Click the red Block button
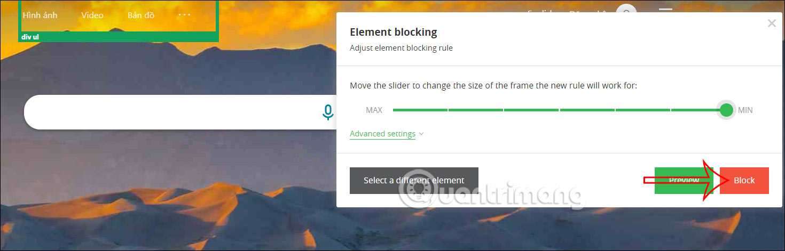The width and height of the screenshot is (785, 251). [744, 180]
